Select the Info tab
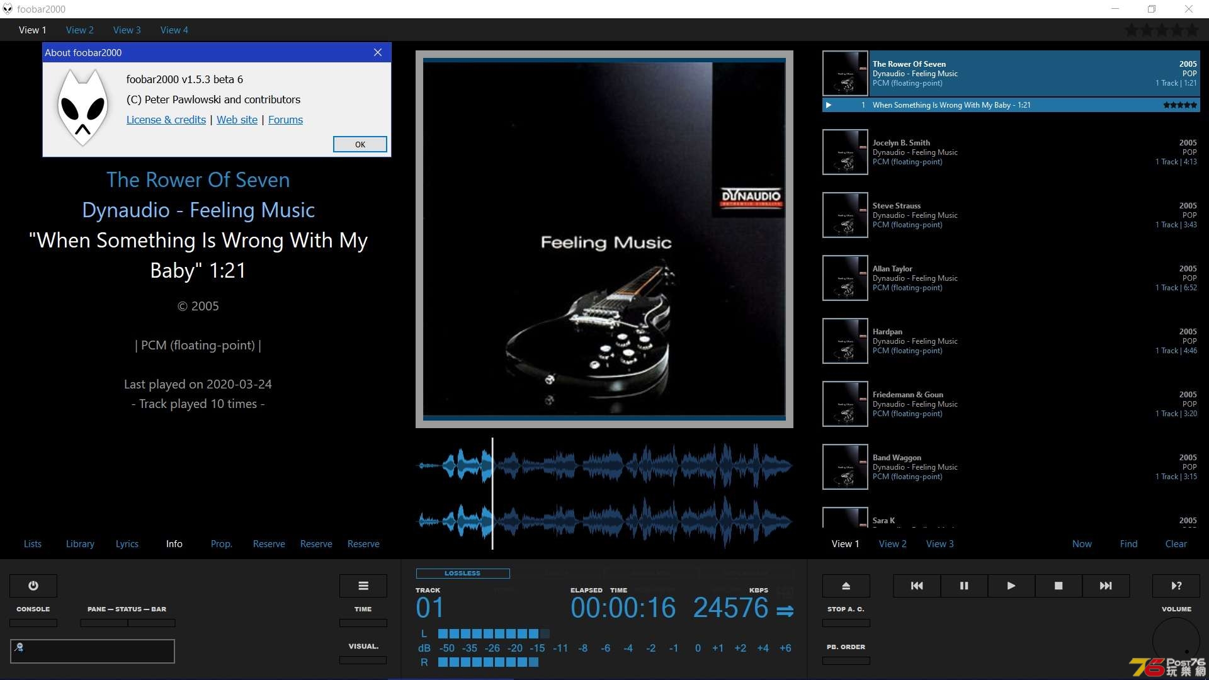Screen dimensions: 1209x680 [173, 544]
